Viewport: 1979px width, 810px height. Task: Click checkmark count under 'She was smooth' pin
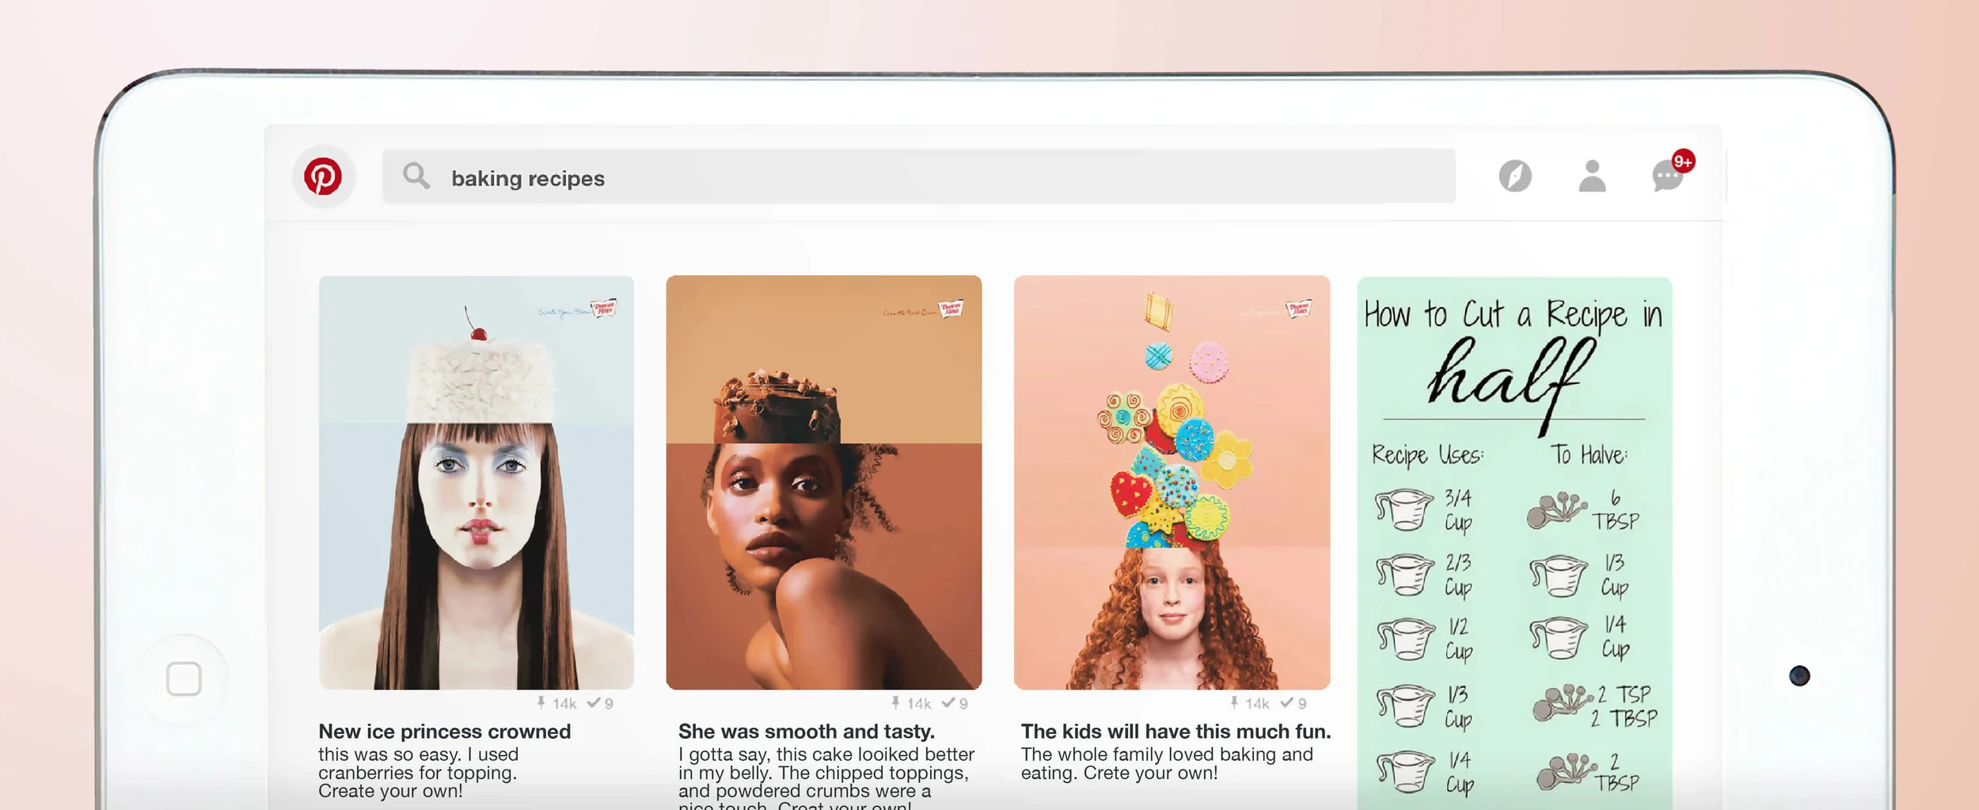coord(955,703)
